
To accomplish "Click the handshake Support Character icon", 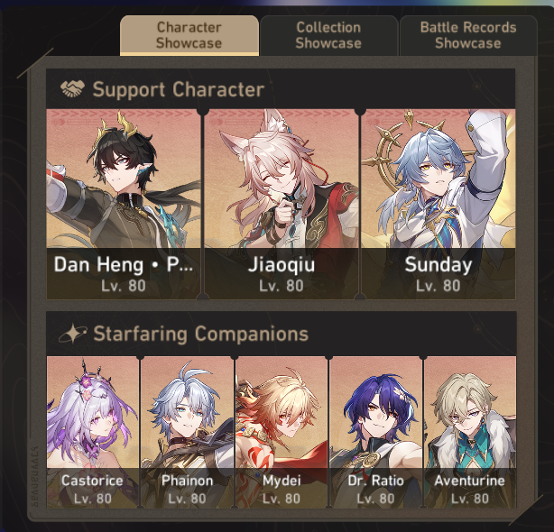I will click(72, 88).
